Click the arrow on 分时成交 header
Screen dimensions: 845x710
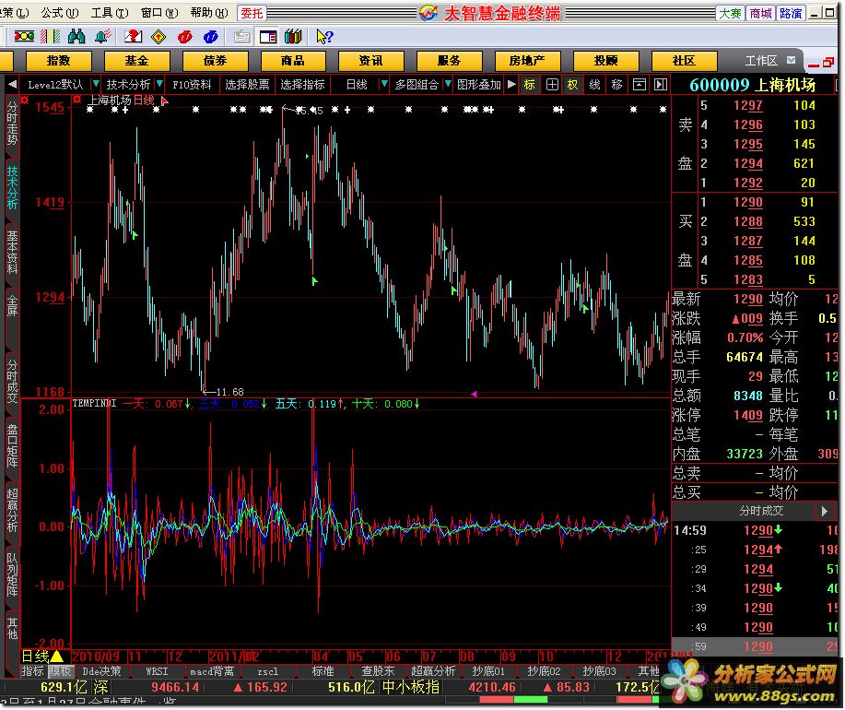(x=824, y=511)
